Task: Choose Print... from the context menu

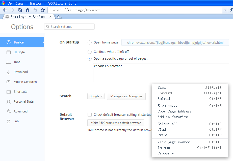Action: pyautogui.click(x=190, y=135)
